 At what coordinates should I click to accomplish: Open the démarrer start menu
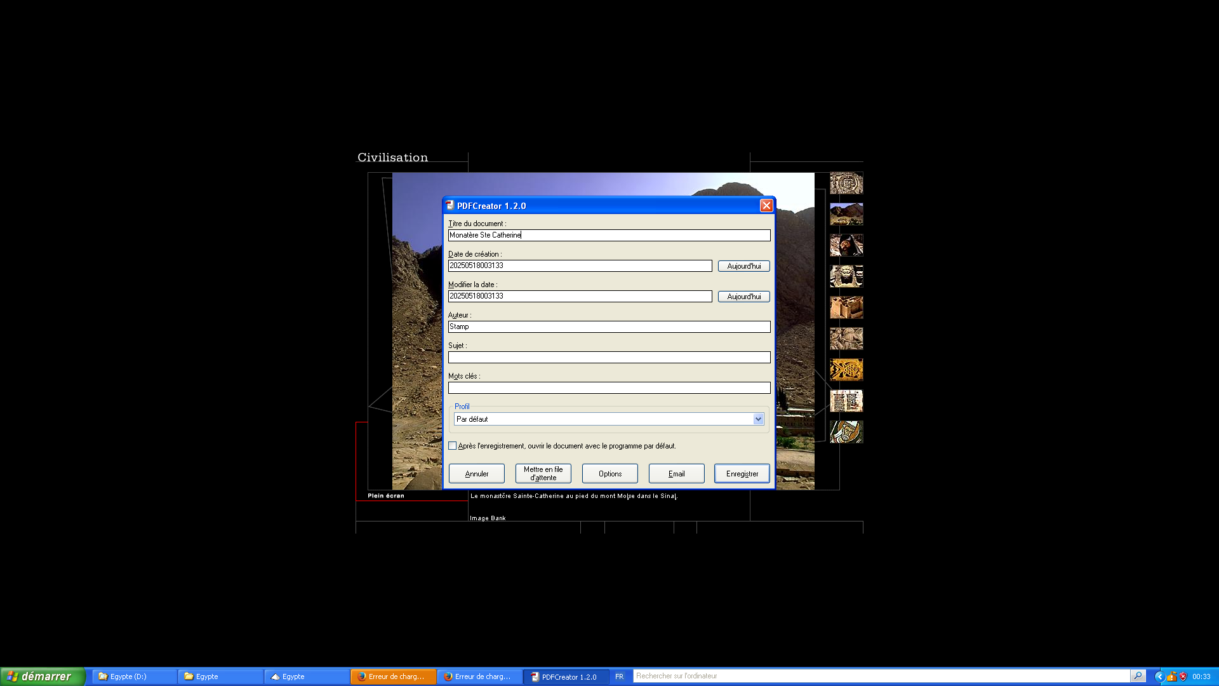tap(43, 676)
